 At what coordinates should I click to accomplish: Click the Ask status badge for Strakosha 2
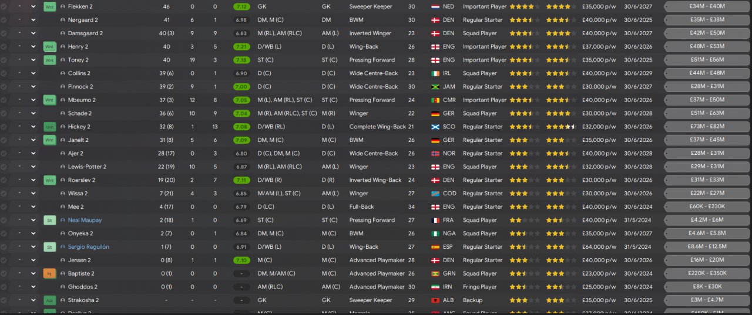click(x=50, y=300)
